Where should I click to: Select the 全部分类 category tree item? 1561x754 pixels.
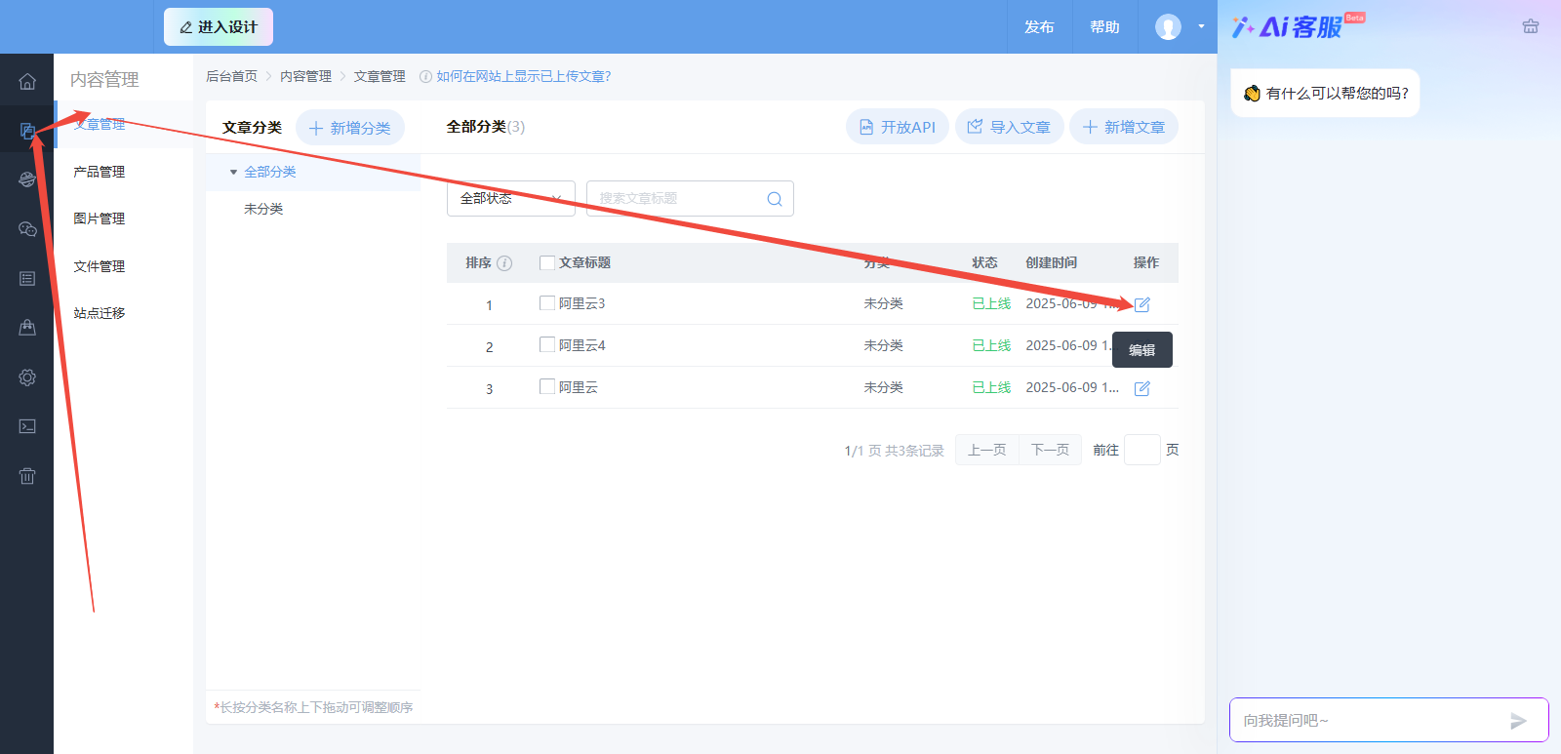click(x=270, y=172)
